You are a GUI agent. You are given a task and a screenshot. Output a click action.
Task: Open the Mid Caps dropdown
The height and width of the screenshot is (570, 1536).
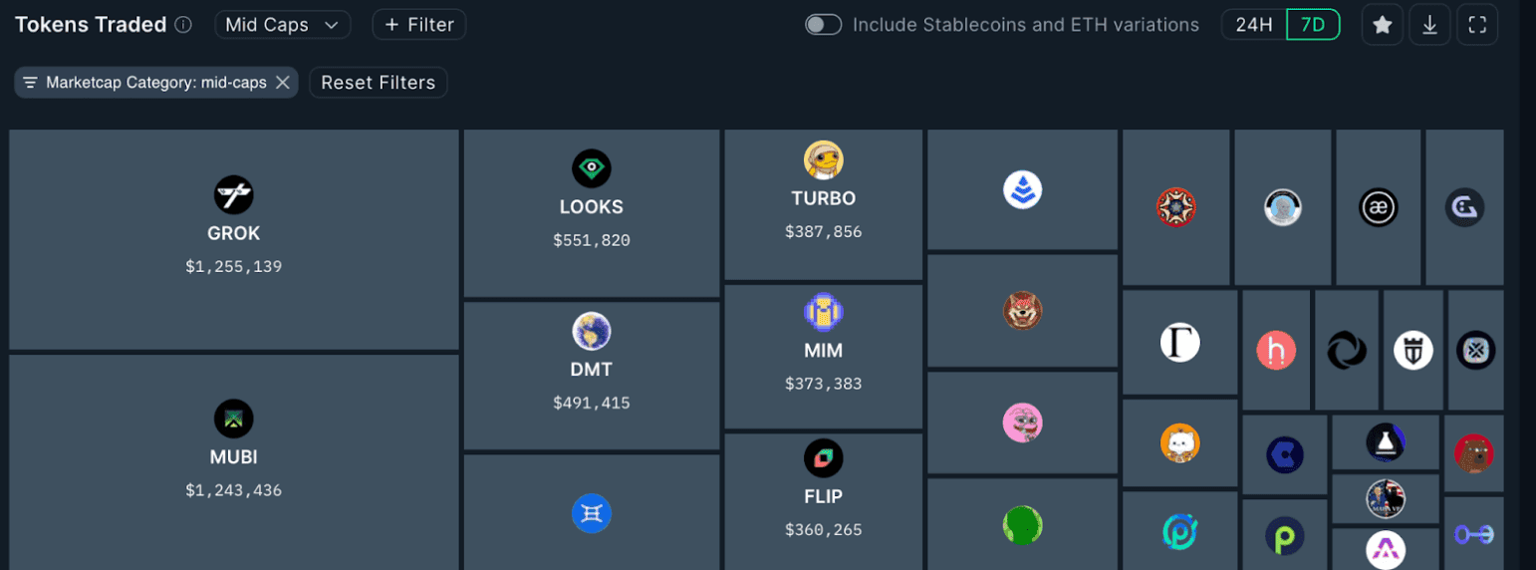pyautogui.click(x=283, y=25)
